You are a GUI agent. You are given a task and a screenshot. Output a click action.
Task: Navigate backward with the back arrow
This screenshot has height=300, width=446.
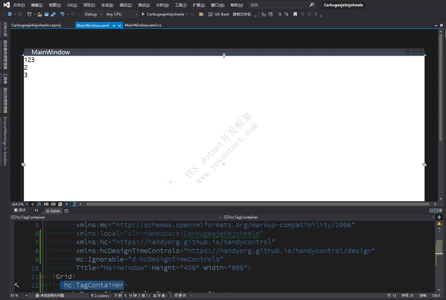(10, 14)
